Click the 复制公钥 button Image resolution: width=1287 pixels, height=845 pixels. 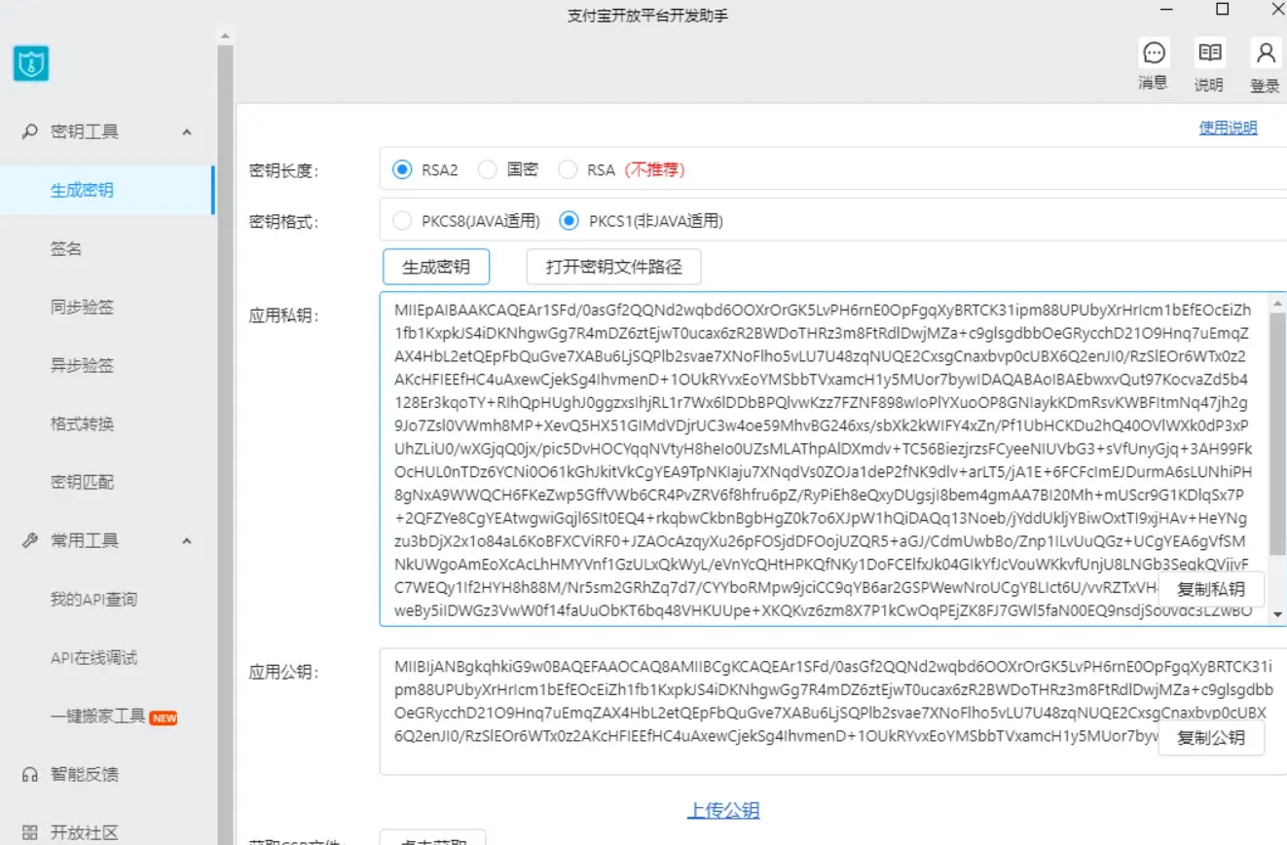(x=1211, y=738)
